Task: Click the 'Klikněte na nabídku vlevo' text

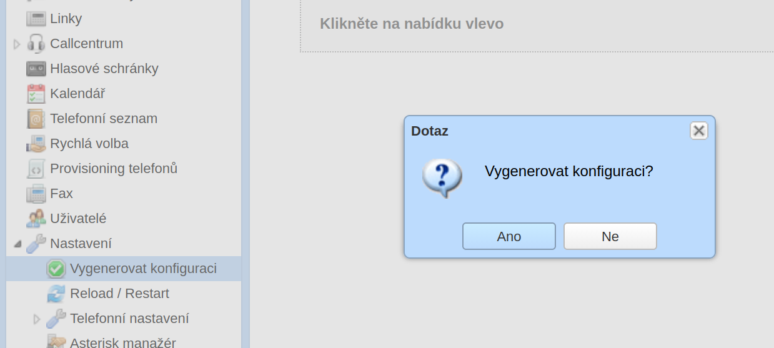Action: point(412,24)
